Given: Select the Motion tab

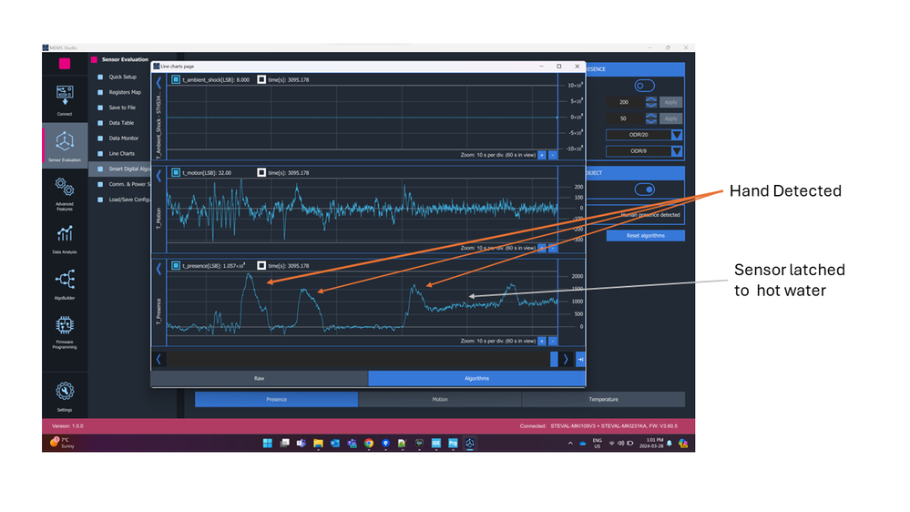Looking at the screenshot, I should tap(440, 399).
